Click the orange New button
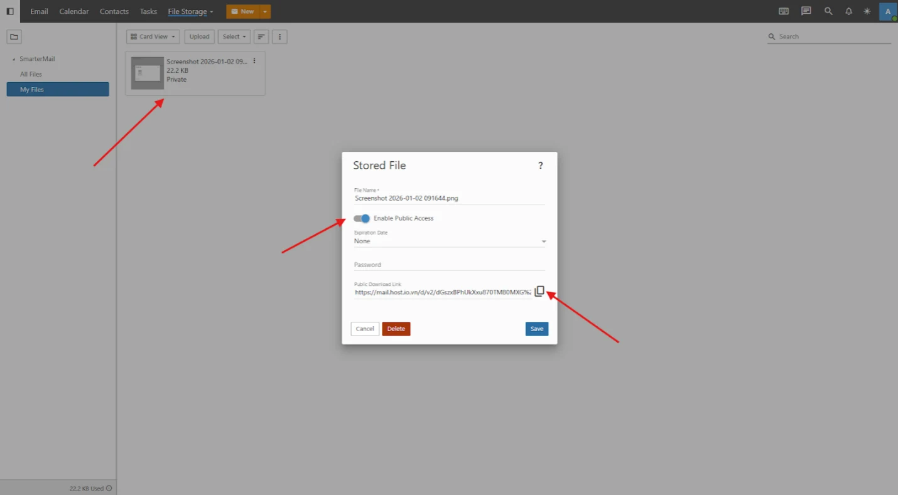Screen dimensions: 898x498 tap(243, 11)
